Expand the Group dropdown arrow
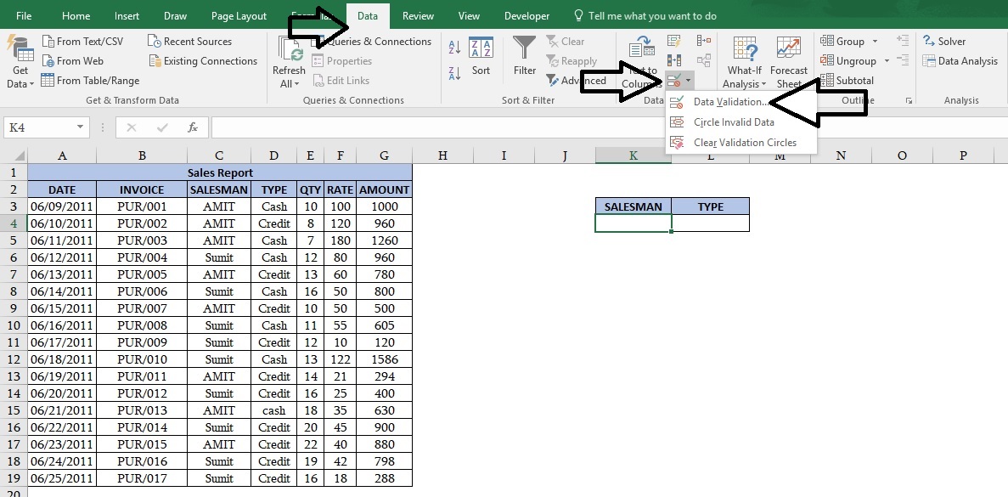Viewport: 1008px width, 497px height. pyautogui.click(x=875, y=41)
